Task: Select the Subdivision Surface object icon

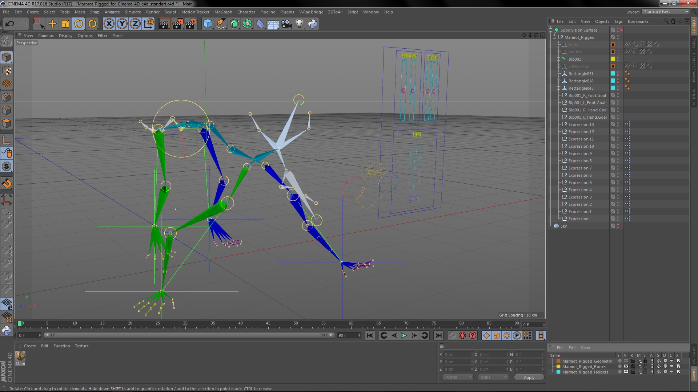Action: pos(557,30)
